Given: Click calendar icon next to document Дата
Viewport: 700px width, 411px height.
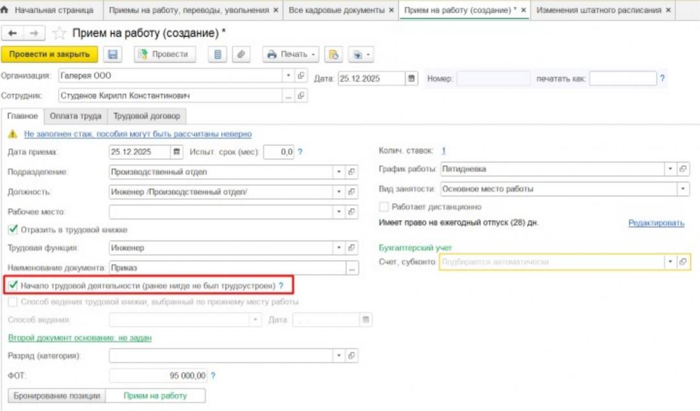Looking at the screenshot, I should coord(411,78).
